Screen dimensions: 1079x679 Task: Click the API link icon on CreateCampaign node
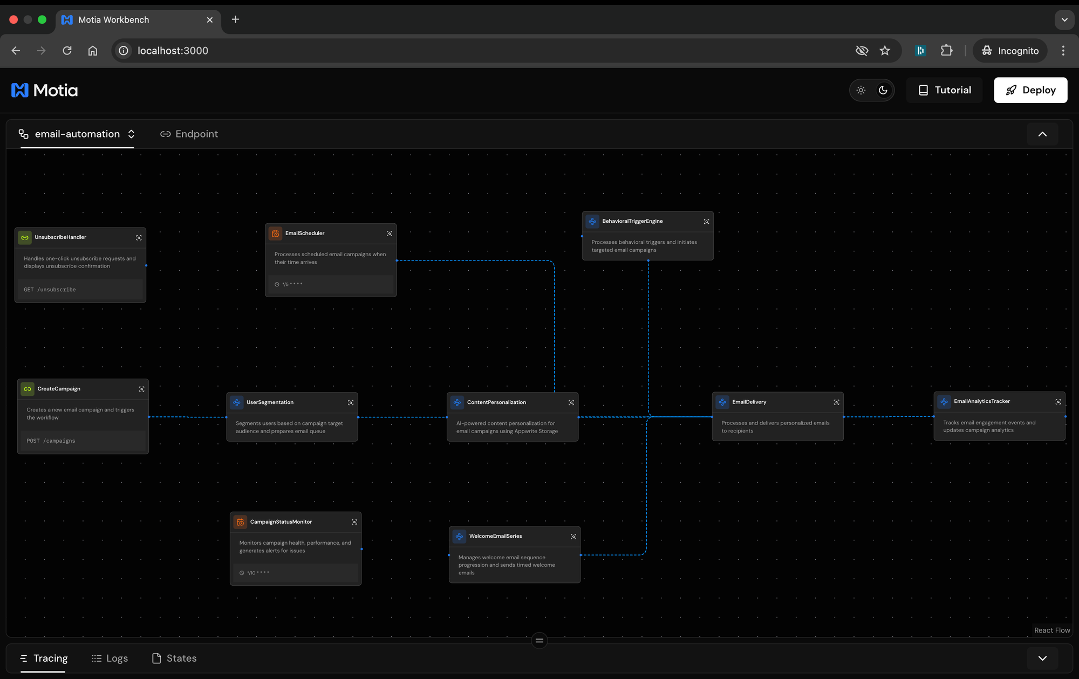click(x=28, y=389)
